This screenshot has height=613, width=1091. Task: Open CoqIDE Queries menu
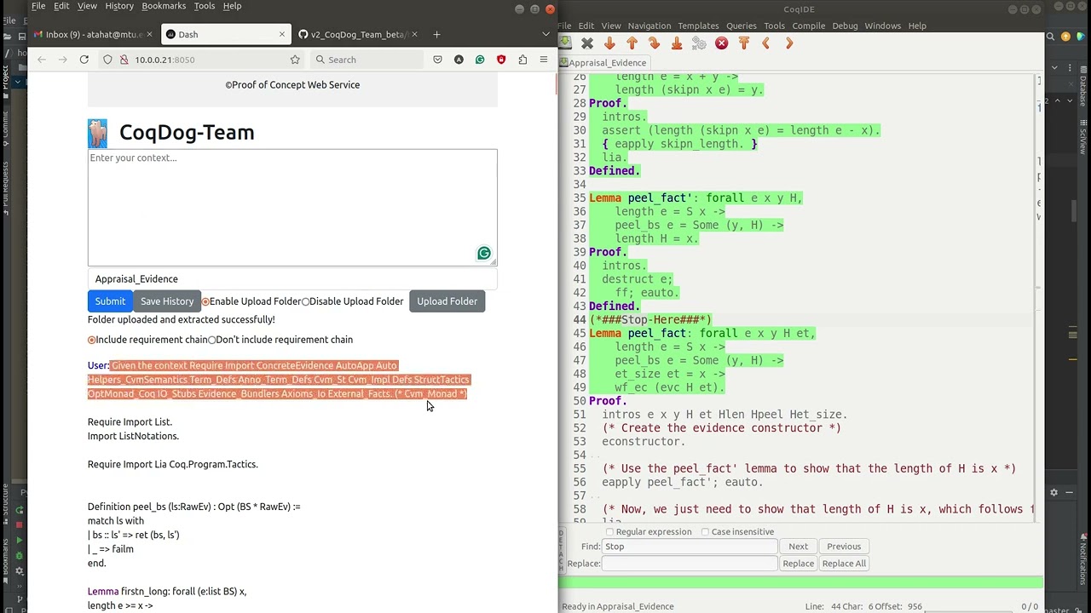(x=742, y=26)
